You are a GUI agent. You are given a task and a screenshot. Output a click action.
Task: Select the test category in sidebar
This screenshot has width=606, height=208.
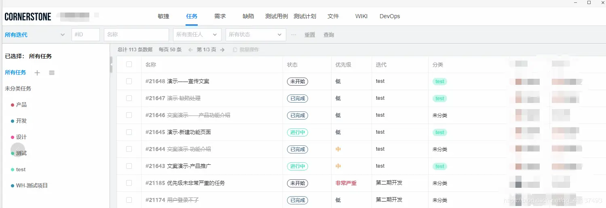pos(21,170)
